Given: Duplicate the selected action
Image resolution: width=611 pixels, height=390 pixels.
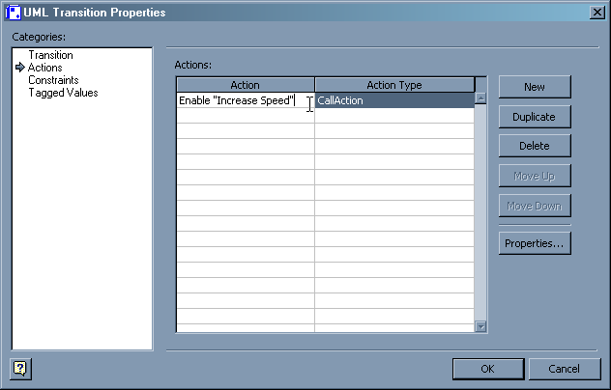Looking at the screenshot, I should coord(534,117).
